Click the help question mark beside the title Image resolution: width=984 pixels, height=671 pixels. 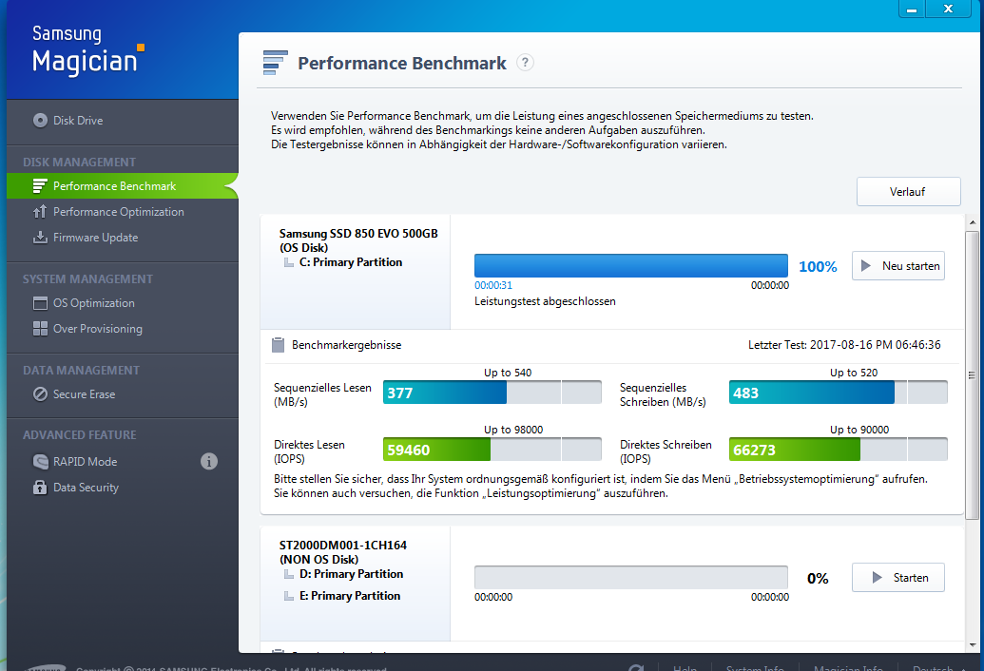click(x=525, y=63)
